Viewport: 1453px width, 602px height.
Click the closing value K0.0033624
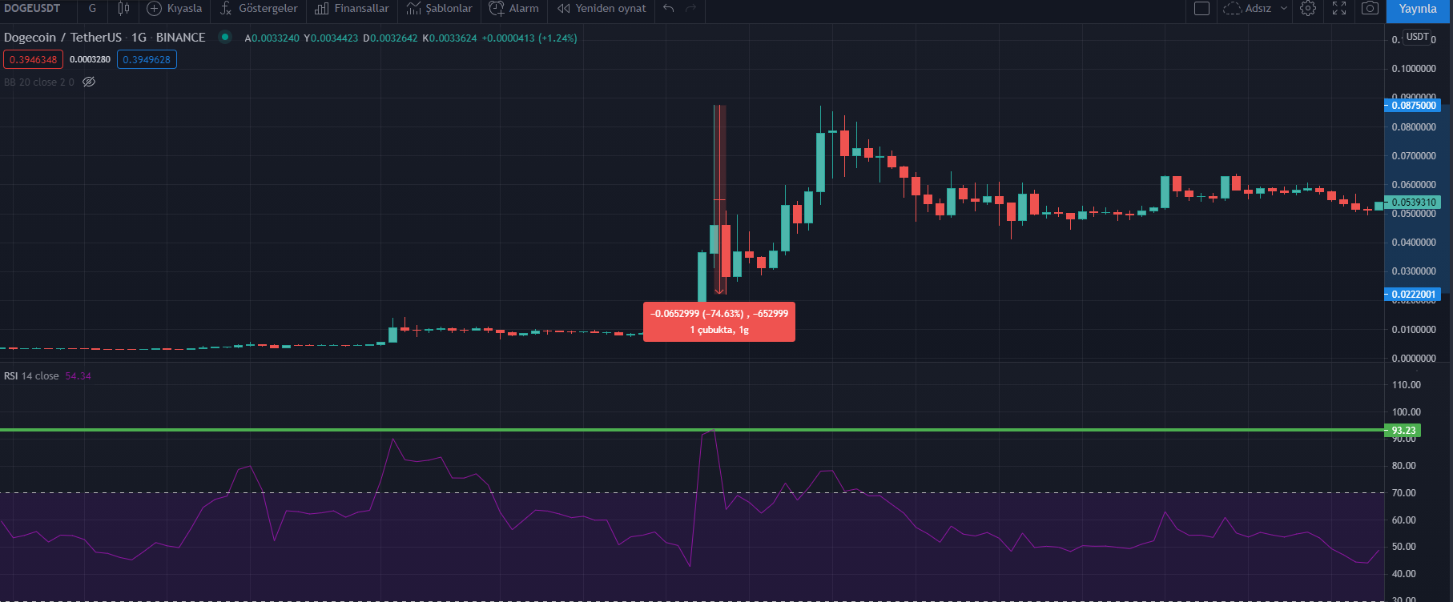pos(449,38)
